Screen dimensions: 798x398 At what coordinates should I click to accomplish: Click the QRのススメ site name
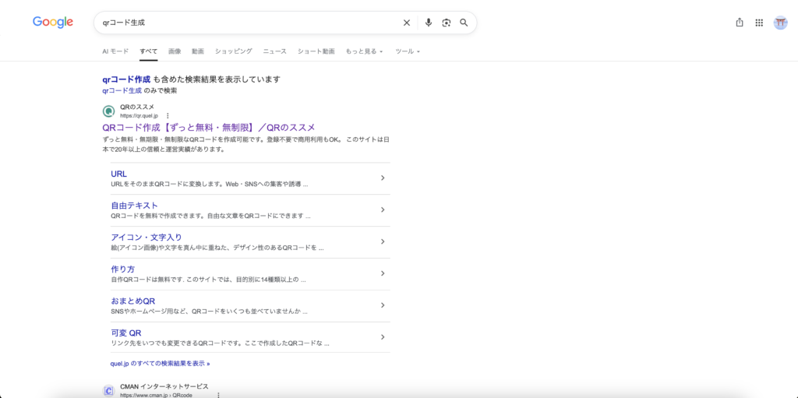click(x=137, y=107)
